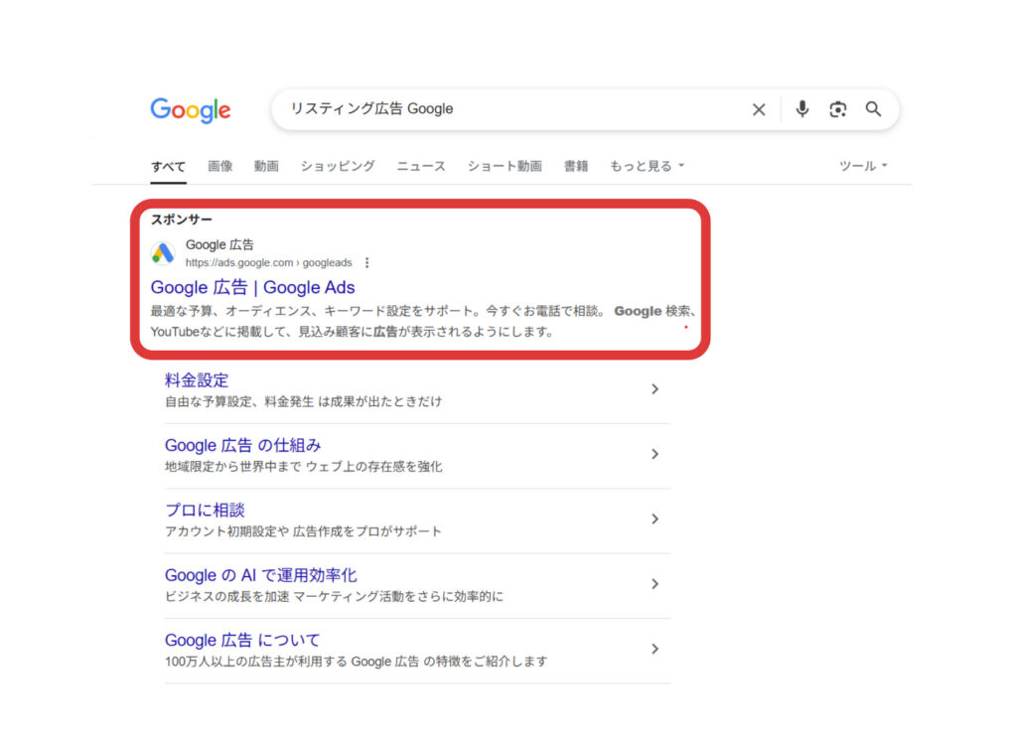Click text 自由な予算設定、料金発生 は成果が出たときだけ
The width and height of the screenshot is (1017, 750).
[x=304, y=401]
